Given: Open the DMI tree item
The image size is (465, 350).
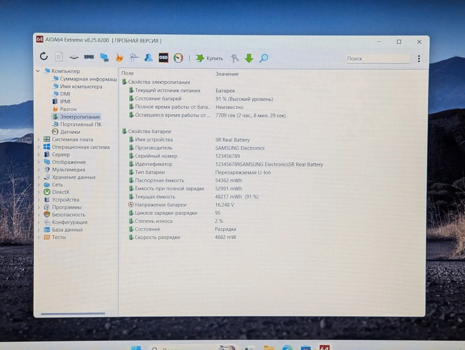Looking at the screenshot, I should (61, 94).
